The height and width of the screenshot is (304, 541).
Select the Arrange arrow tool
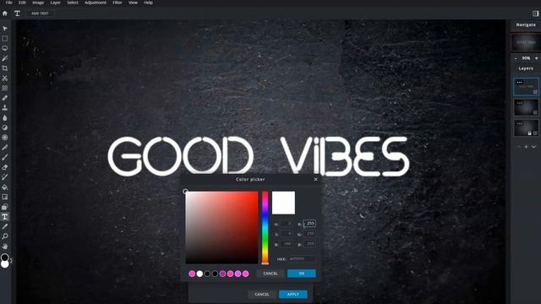coord(5,29)
